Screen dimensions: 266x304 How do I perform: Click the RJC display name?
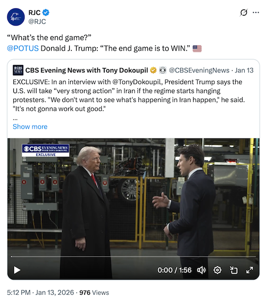[35, 13]
